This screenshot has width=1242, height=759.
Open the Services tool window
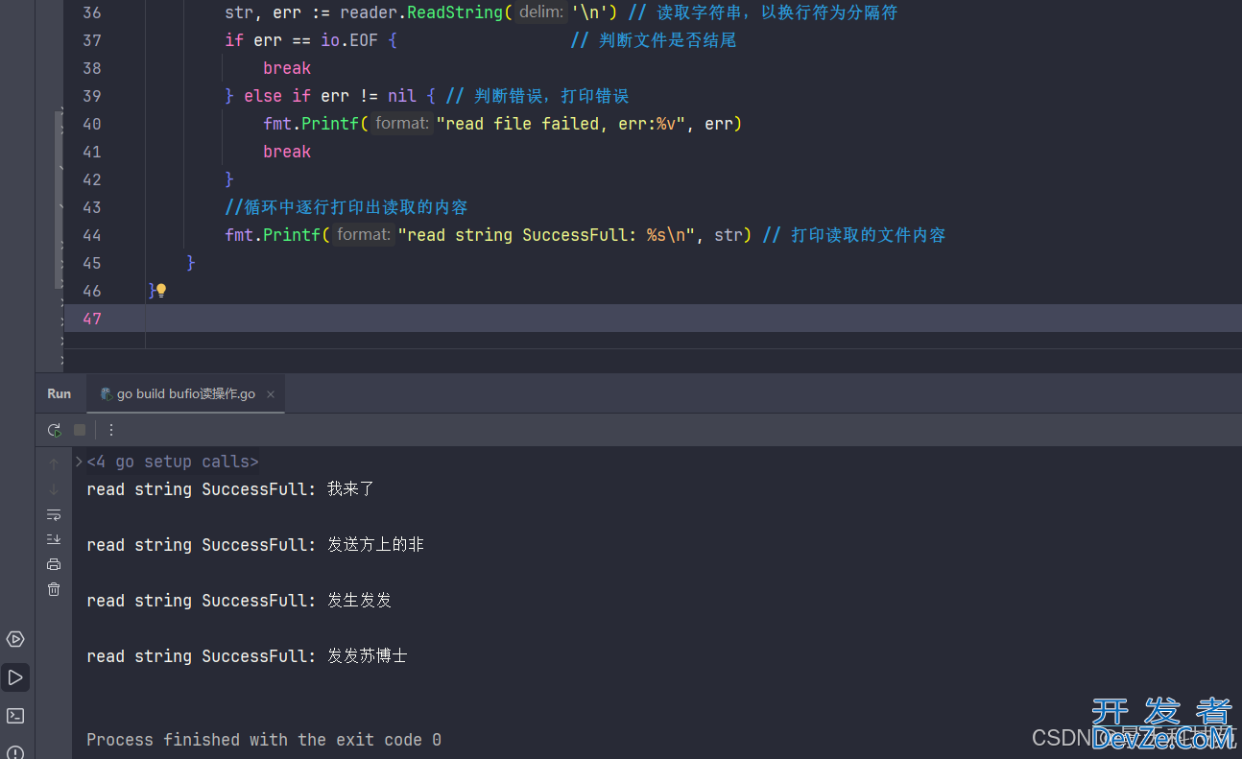[15, 639]
